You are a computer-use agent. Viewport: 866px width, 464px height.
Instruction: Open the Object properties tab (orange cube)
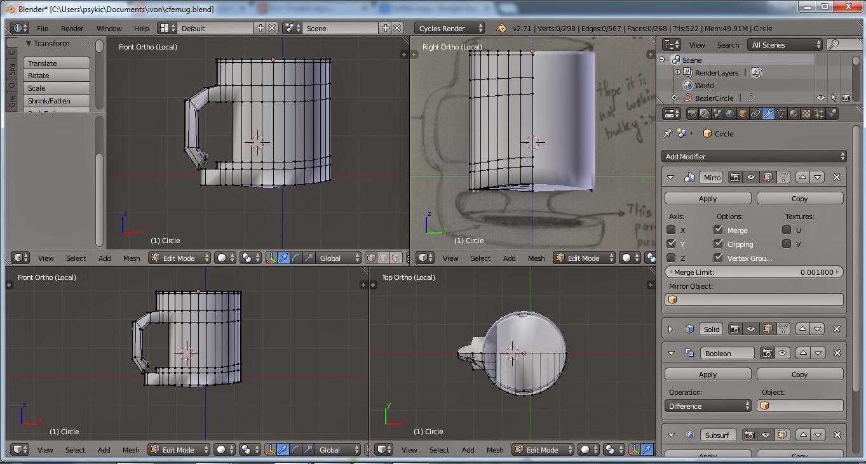(x=743, y=114)
